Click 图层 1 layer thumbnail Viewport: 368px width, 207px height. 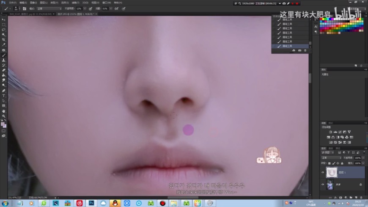(332, 172)
